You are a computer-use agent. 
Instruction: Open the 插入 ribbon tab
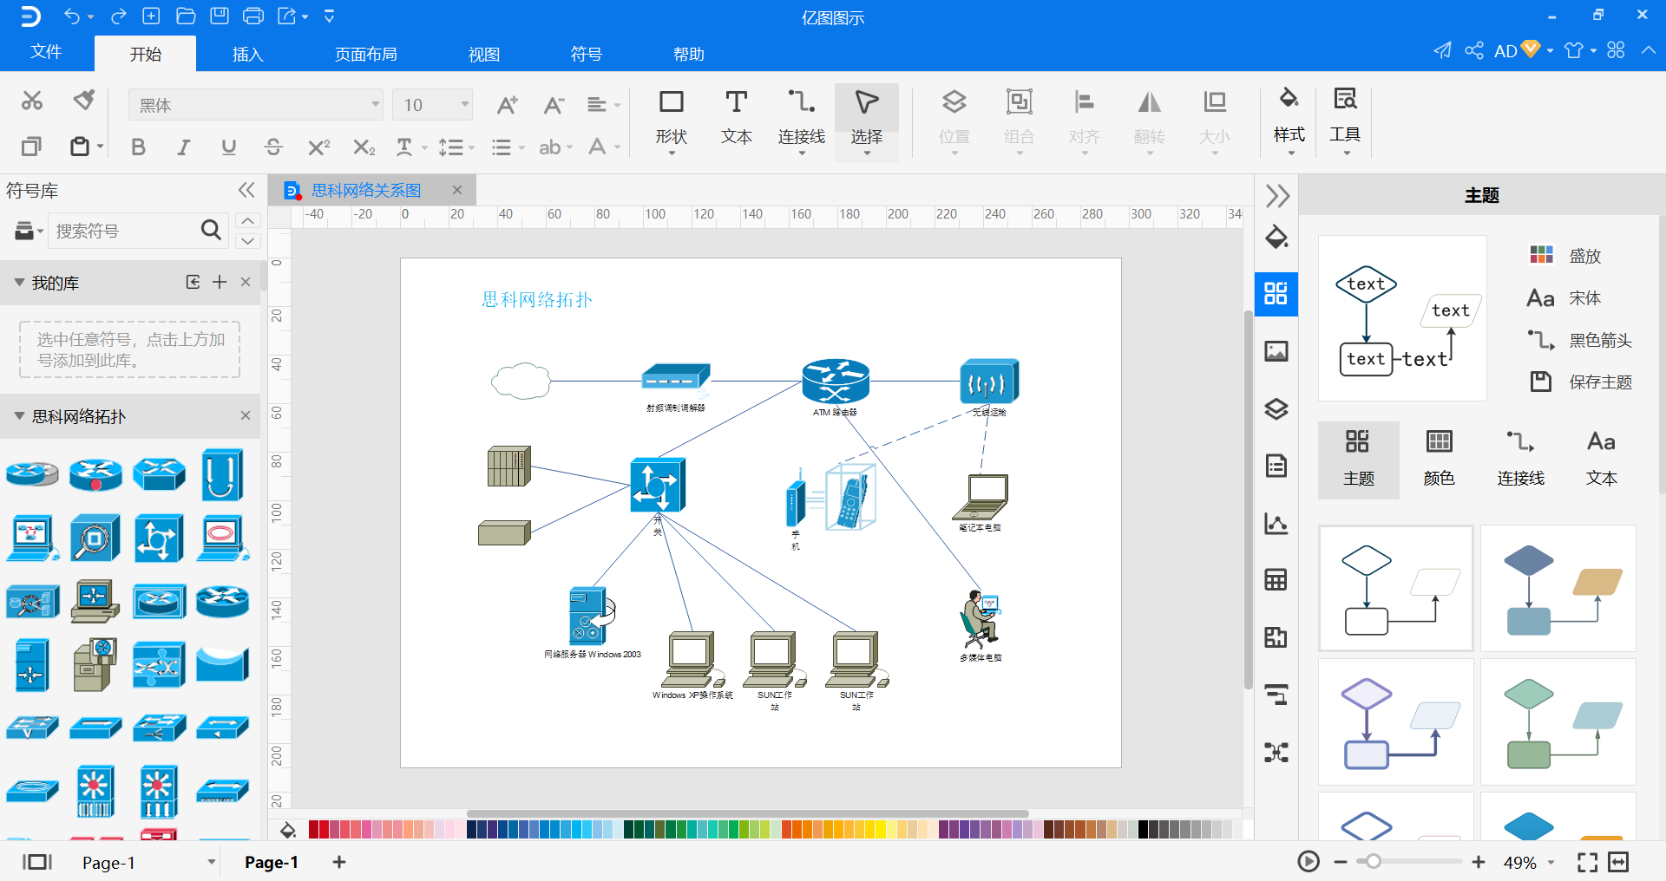coord(247,54)
